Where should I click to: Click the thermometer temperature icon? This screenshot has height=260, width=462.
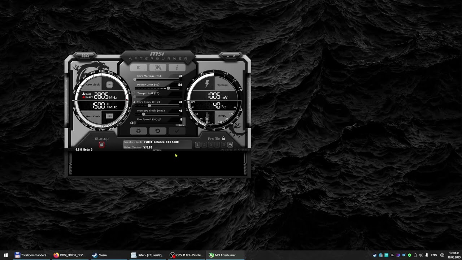pyautogui.click(x=207, y=117)
